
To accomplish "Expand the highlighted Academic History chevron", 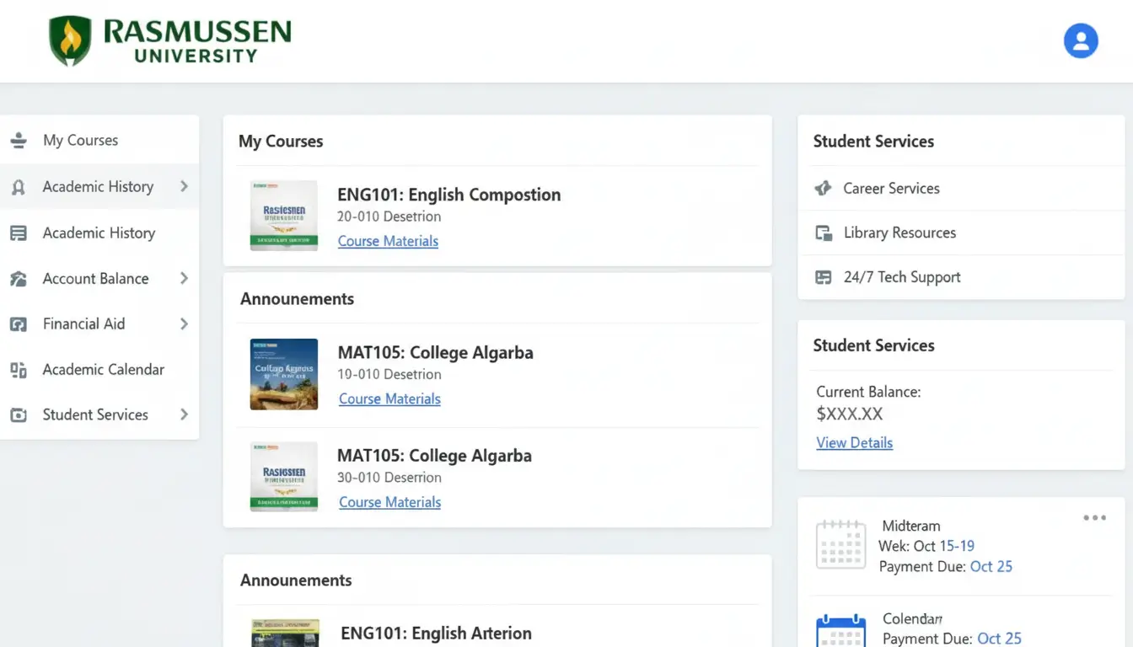I will (x=184, y=186).
